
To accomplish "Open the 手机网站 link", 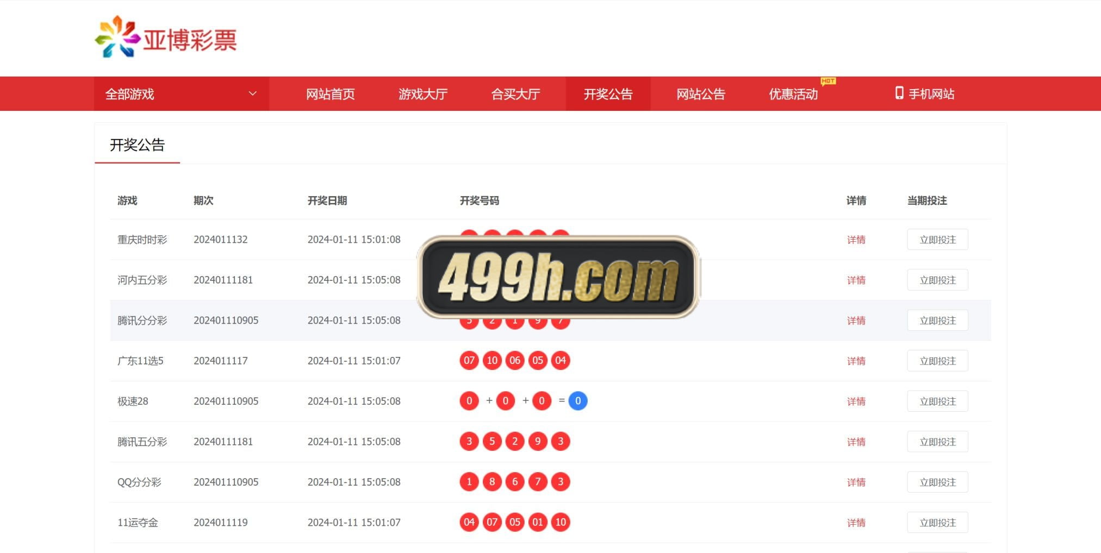I will [931, 94].
